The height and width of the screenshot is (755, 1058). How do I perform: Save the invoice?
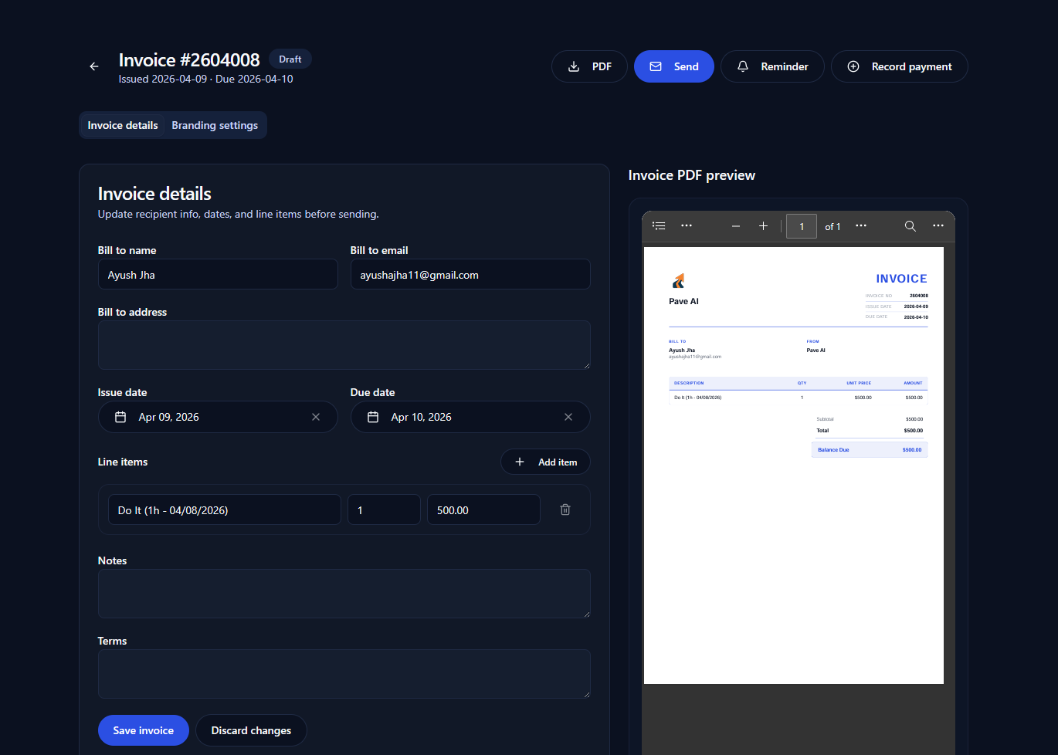(x=144, y=730)
